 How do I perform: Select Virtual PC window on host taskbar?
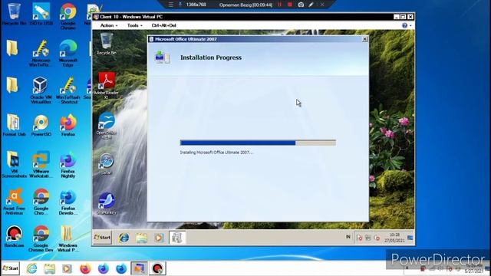pos(139,268)
